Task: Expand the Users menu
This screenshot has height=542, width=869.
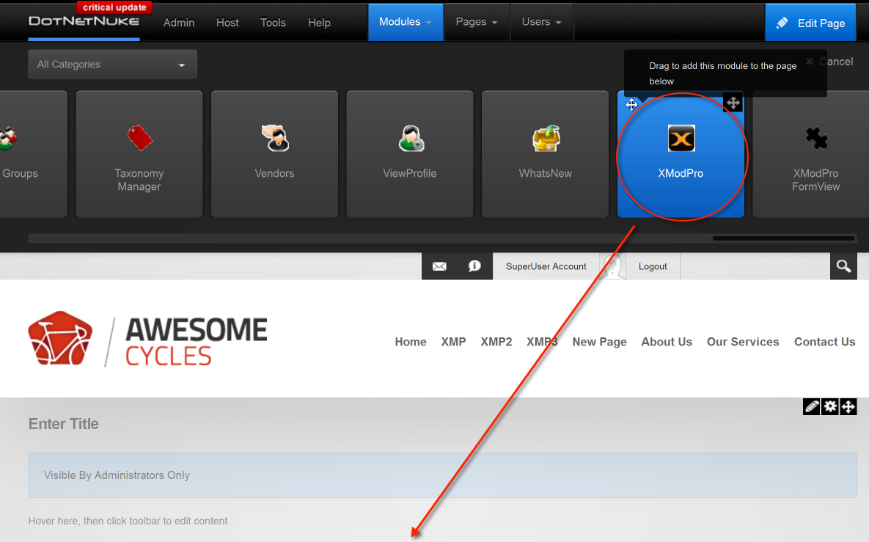Action: [x=541, y=22]
